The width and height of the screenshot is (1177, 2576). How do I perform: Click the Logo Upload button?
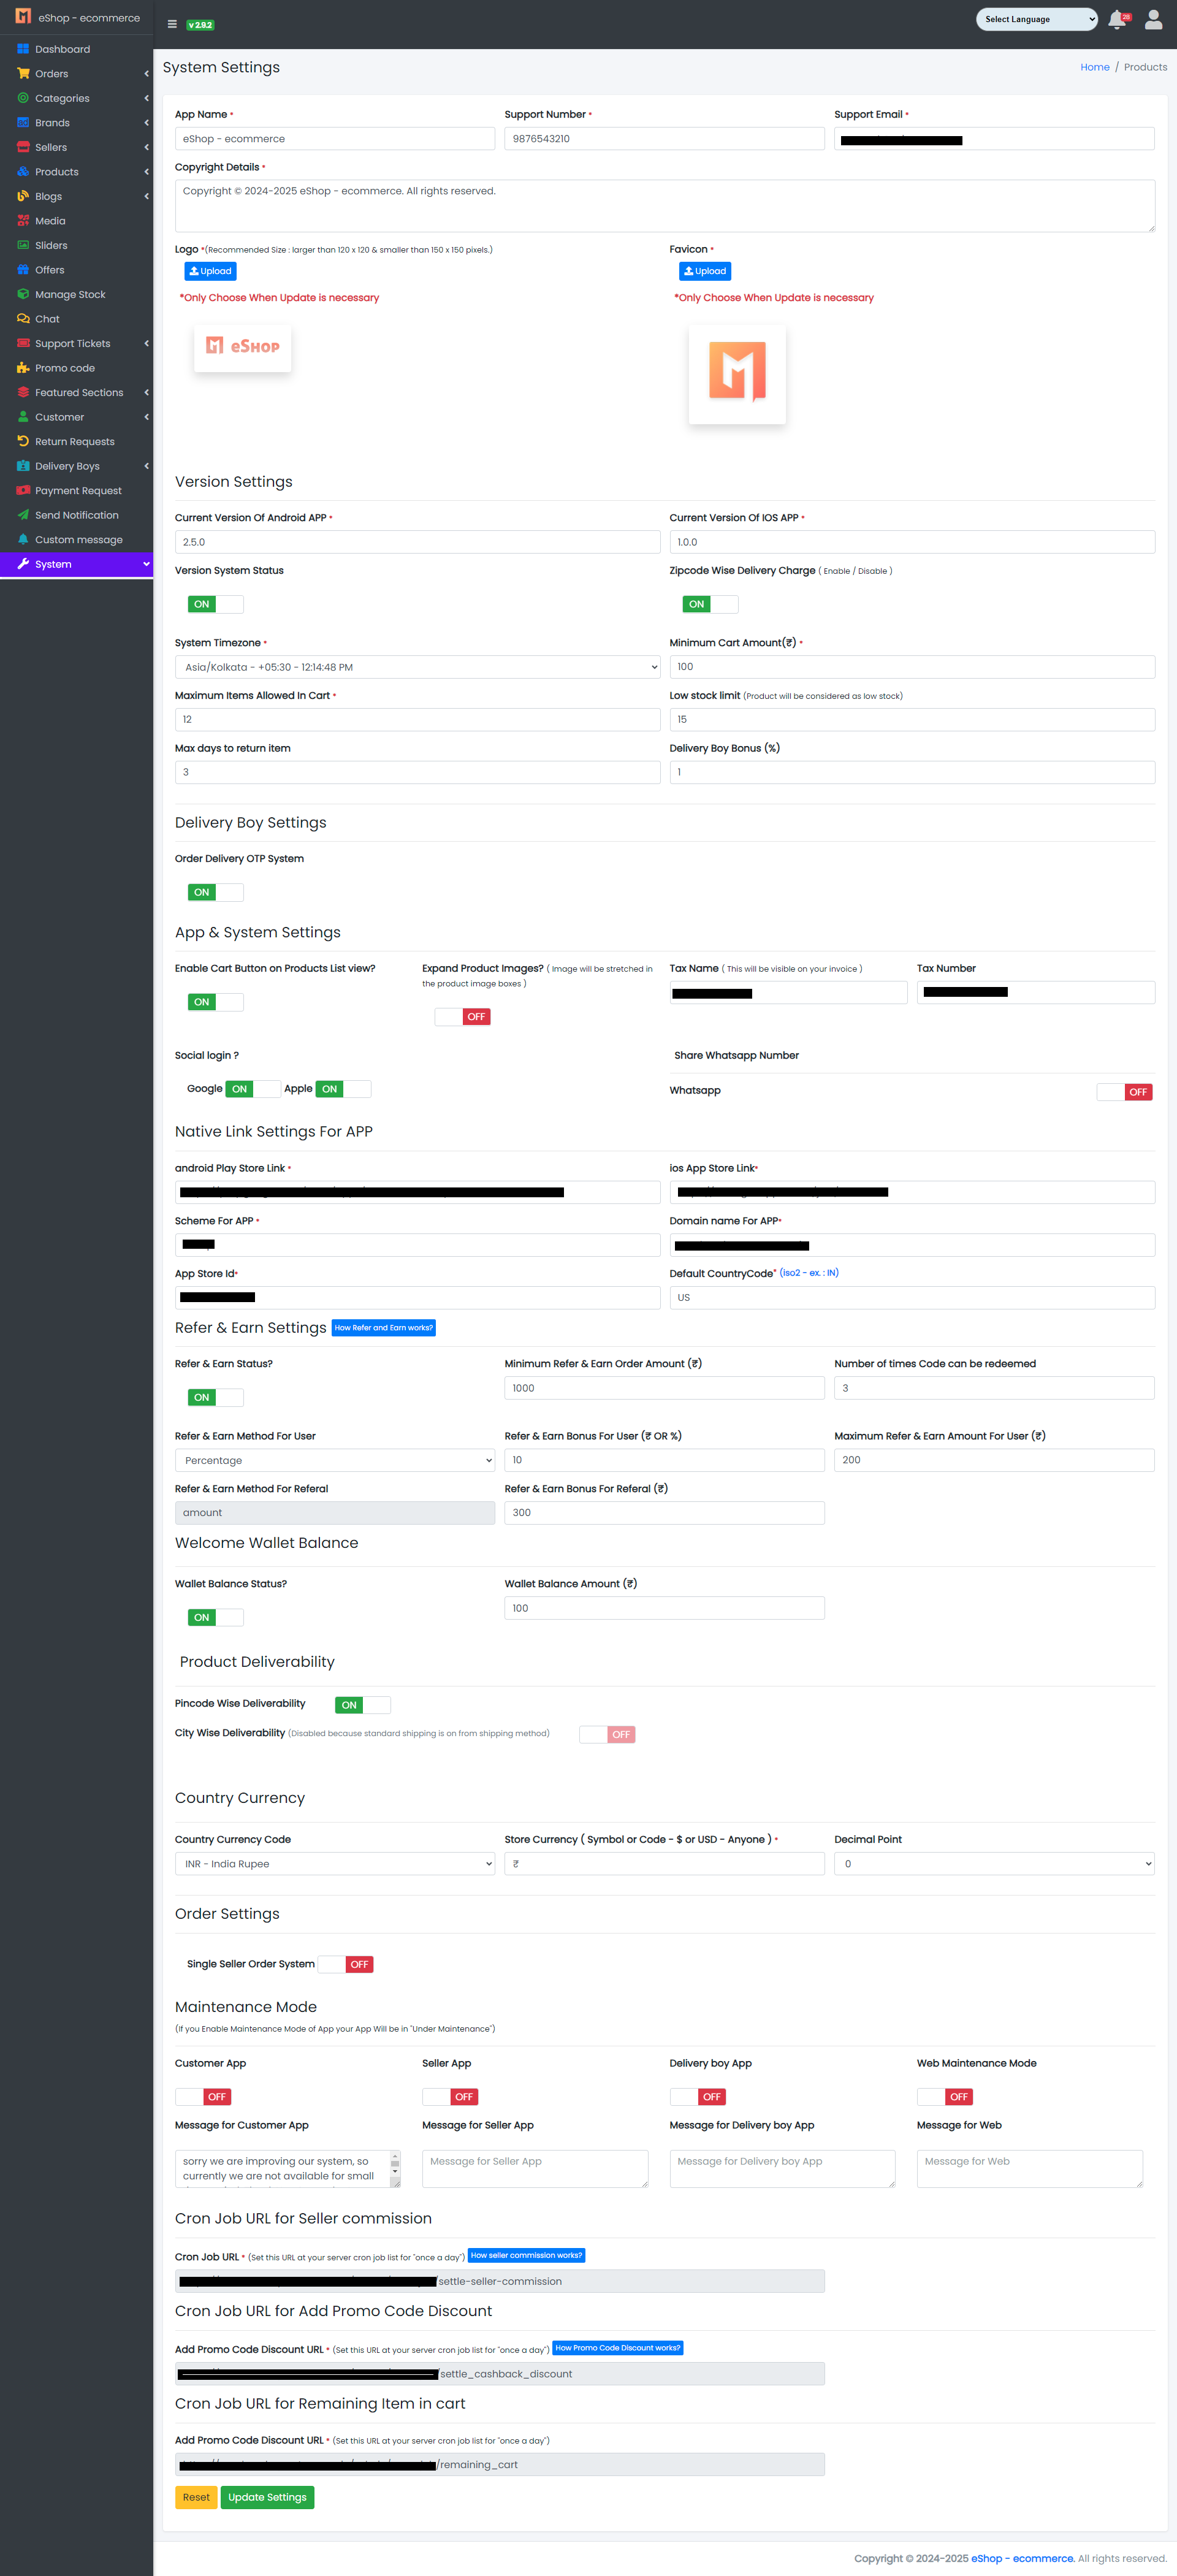pyautogui.click(x=210, y=271)
